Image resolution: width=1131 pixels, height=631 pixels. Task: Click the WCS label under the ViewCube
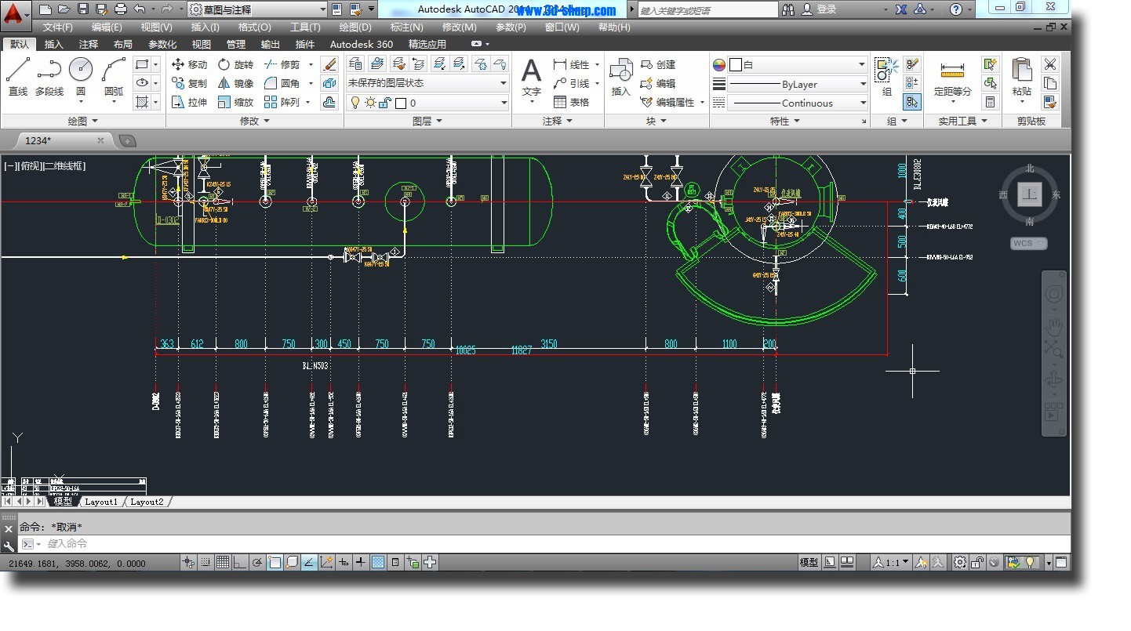click(1028, 243)
